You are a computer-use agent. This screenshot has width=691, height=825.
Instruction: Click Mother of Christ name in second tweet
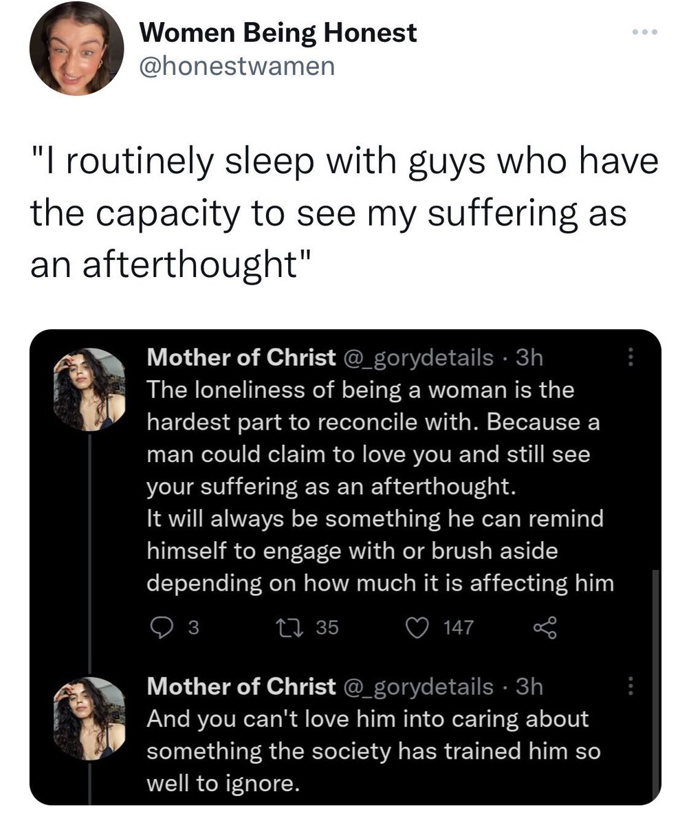pos(241,687)
